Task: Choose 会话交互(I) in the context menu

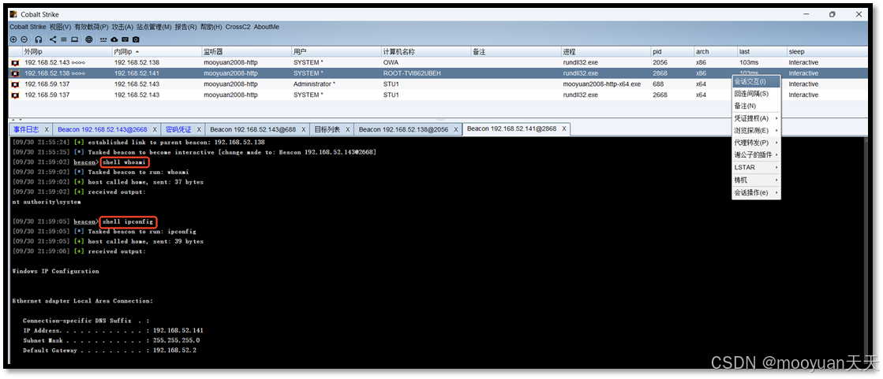Action: coord(756,81)
